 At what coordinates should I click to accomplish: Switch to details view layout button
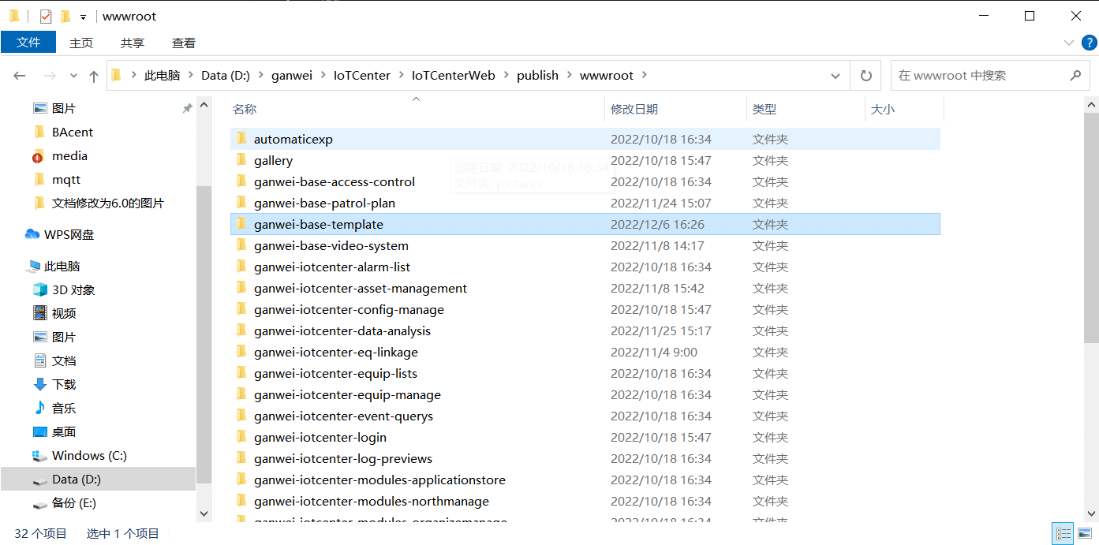tap(1063, 534)
